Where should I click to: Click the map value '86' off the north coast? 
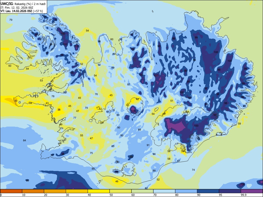[x=121, y=39]
